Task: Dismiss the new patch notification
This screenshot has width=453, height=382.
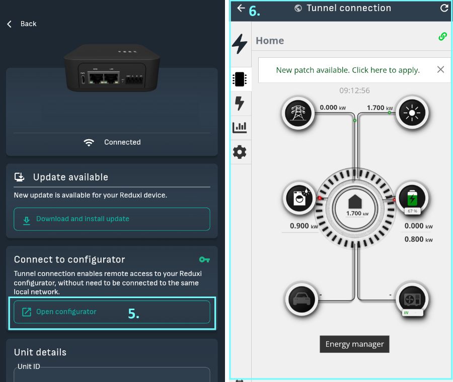Action: point(440,69)
